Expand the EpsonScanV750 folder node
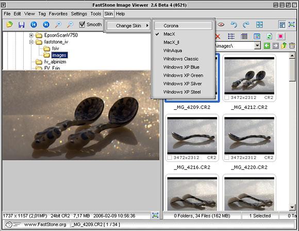Viewport: 299px width, 231px height. (31, 35)
